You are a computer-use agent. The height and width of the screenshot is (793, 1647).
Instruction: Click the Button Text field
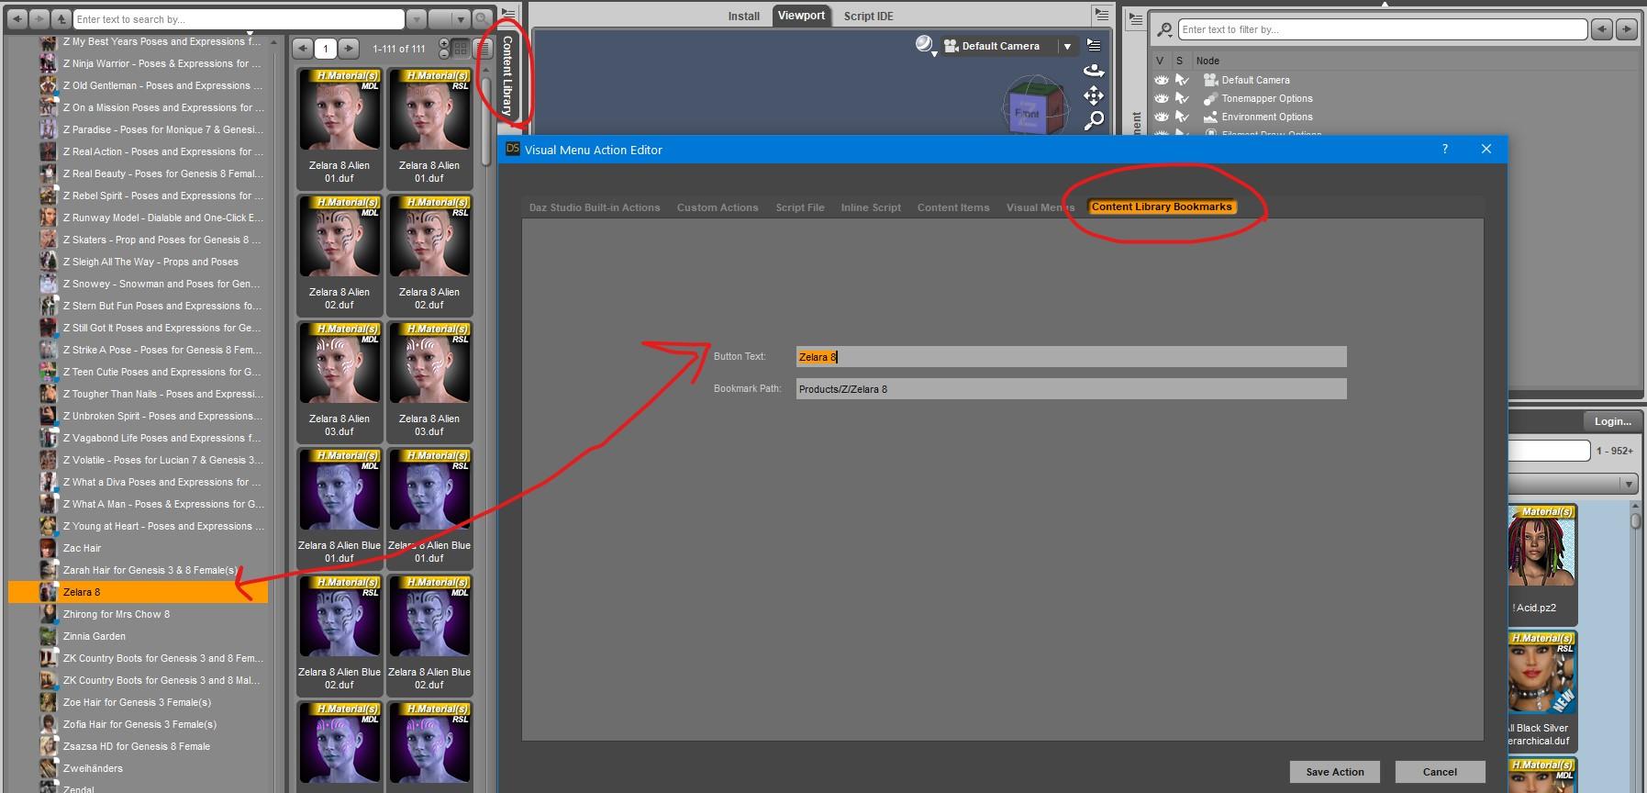coord(1071,357)
